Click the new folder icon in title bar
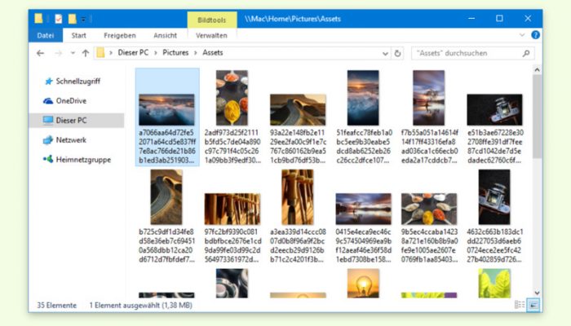Viewport: 571px width, 326px height. pyautogui.click(x=72, y=19)
